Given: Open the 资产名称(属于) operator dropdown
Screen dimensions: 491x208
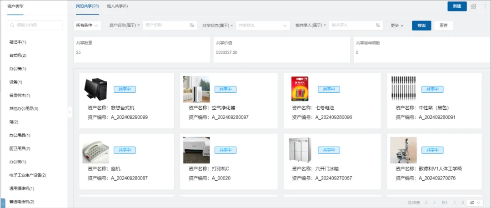Looking at the screenshot, I should (125, 25).
